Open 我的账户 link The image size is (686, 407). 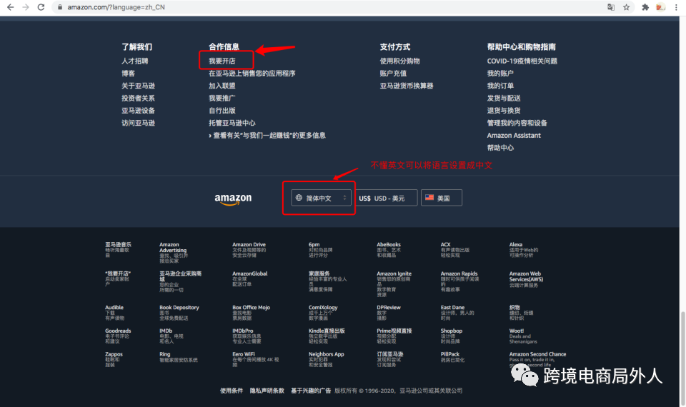[x=500, y=73]
